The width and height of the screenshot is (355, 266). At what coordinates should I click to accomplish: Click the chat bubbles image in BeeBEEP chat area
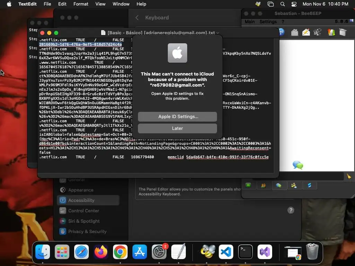(x=298, y=165)
